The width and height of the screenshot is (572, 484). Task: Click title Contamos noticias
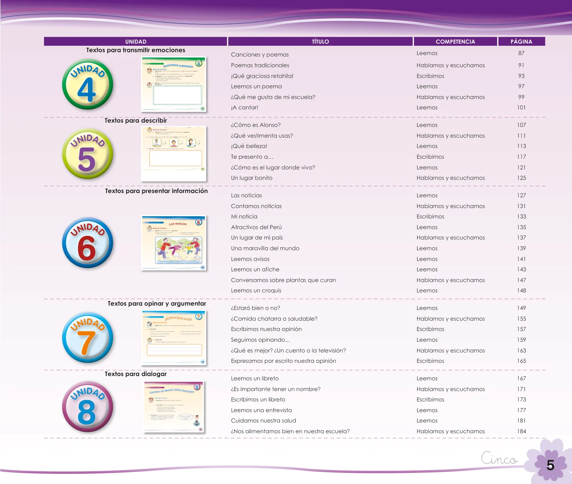(256, 206)
